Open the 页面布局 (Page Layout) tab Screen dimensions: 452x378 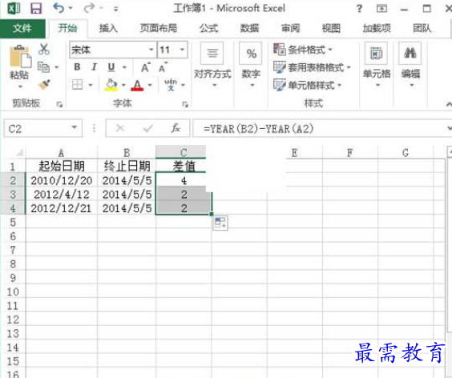[159, 28]
